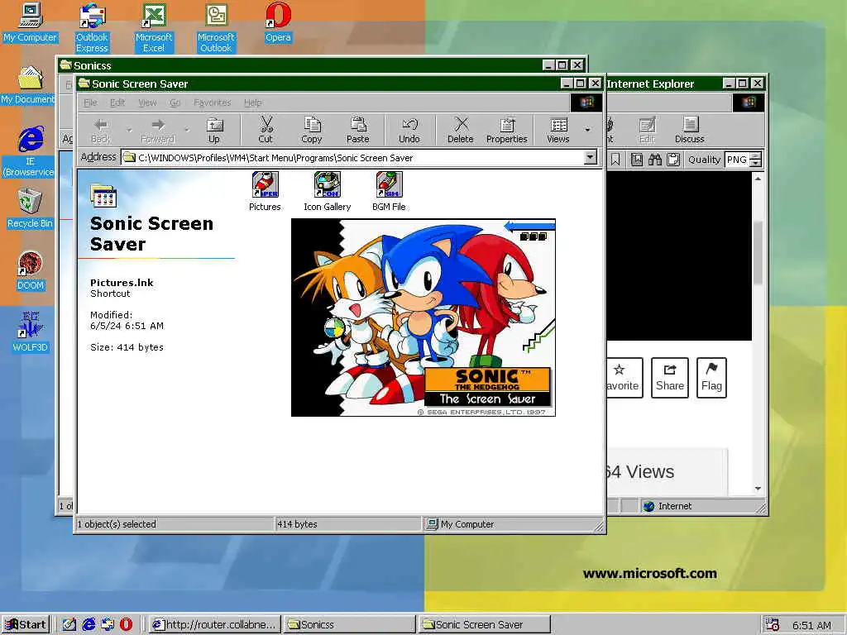
Task: Click the clipboard icon in Internet Explorer
Action: [673, 160]
